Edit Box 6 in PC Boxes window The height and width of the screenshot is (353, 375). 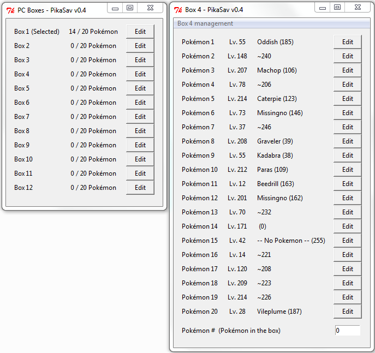coord(140,103)
